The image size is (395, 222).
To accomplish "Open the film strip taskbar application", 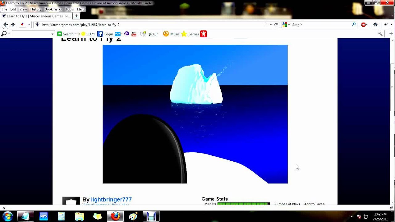I will (151, 216).
